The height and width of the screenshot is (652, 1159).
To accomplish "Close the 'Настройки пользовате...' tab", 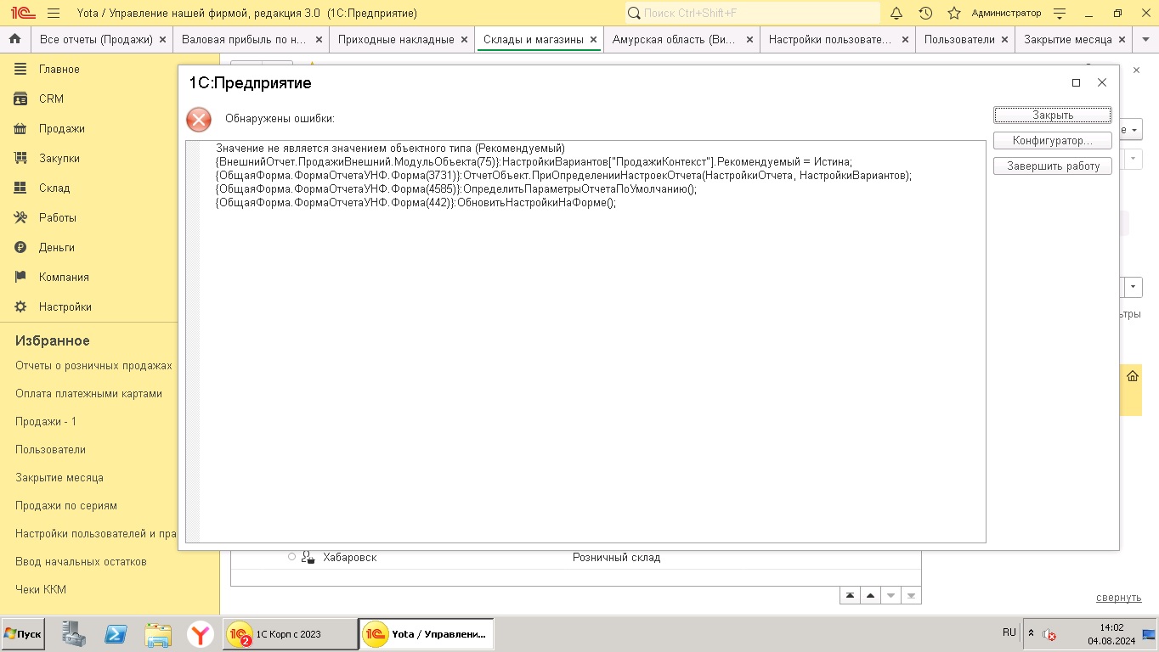I will (906, 40).
